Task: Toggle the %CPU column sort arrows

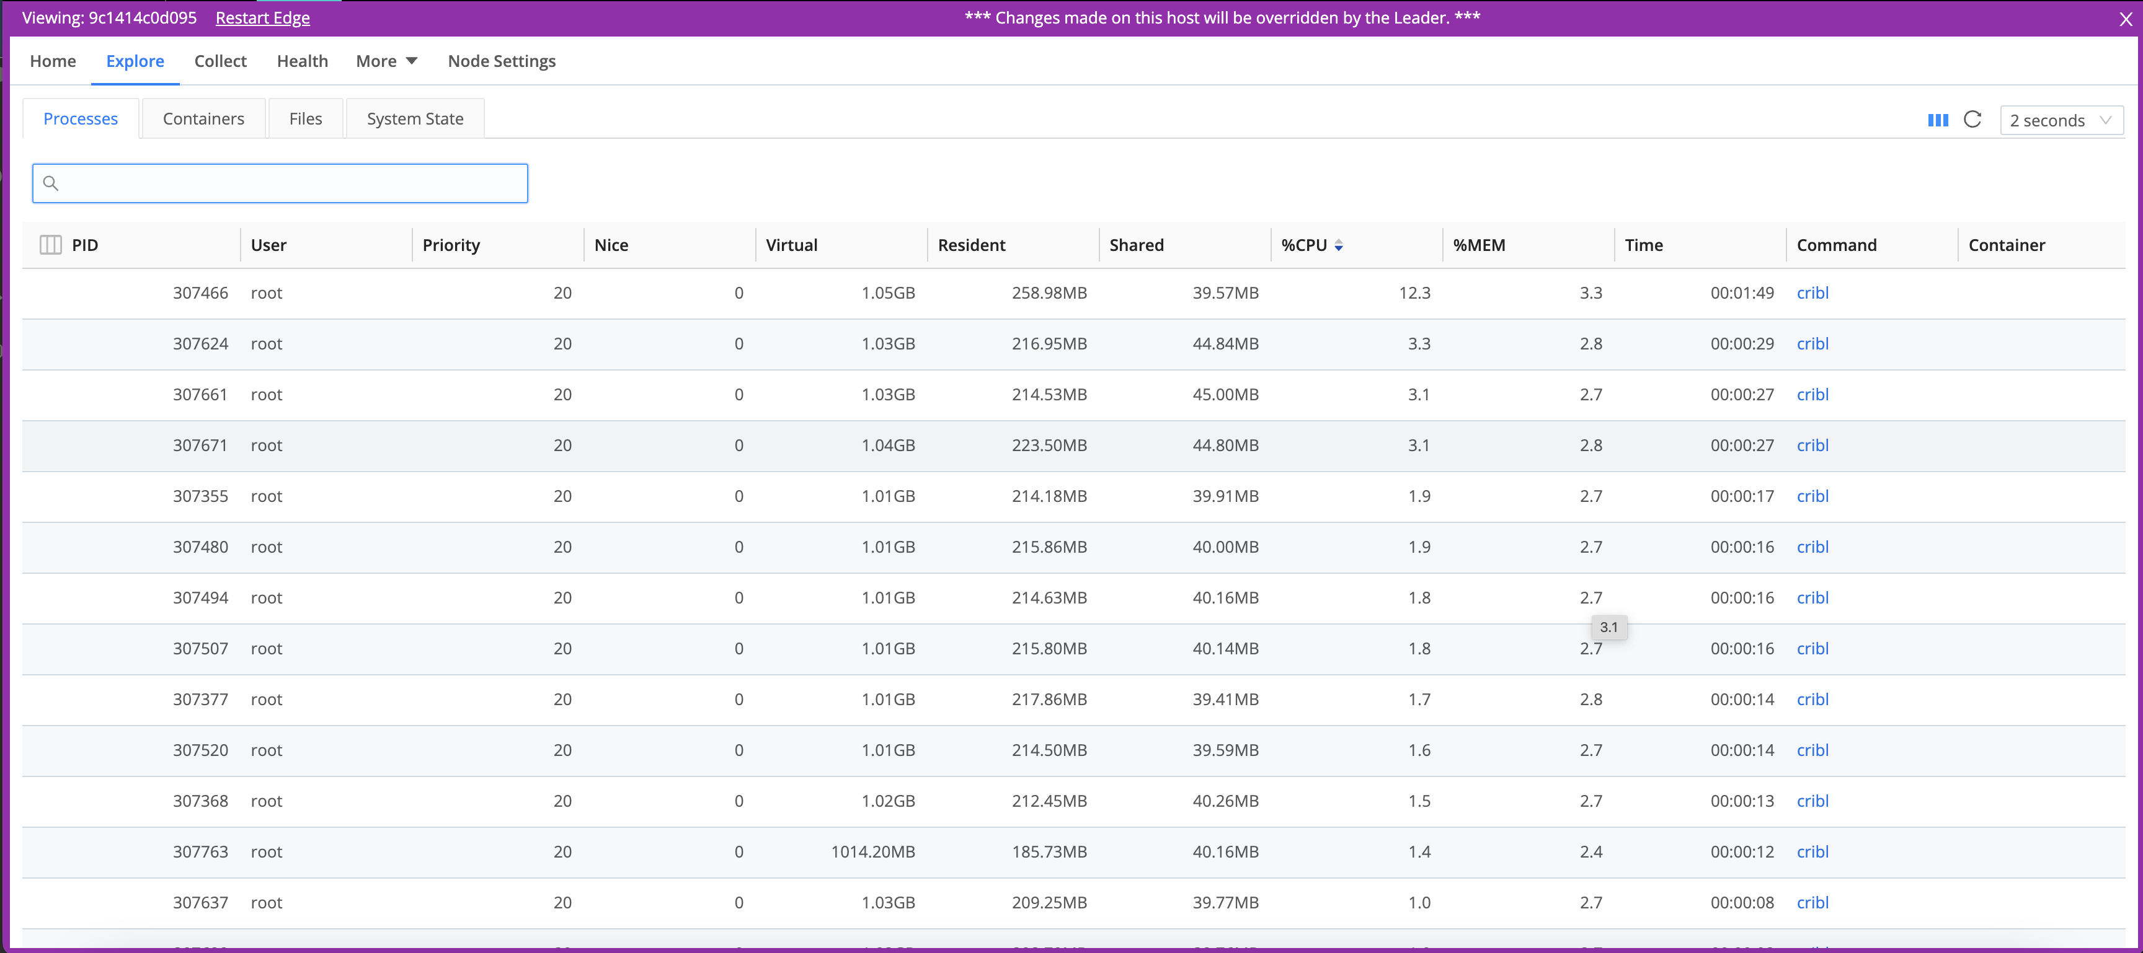Action: (x=1339, y=245)
